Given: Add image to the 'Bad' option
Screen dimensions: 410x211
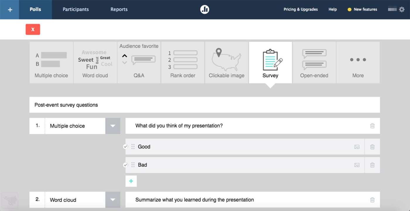Looking at the screenshot, I should (x=357, y=165).
